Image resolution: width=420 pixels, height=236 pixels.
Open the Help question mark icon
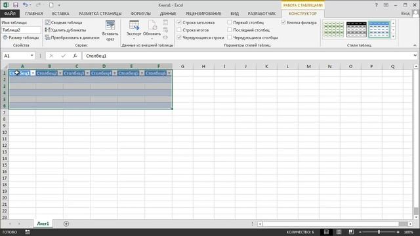pyautogui.click(x=376, y=5)
